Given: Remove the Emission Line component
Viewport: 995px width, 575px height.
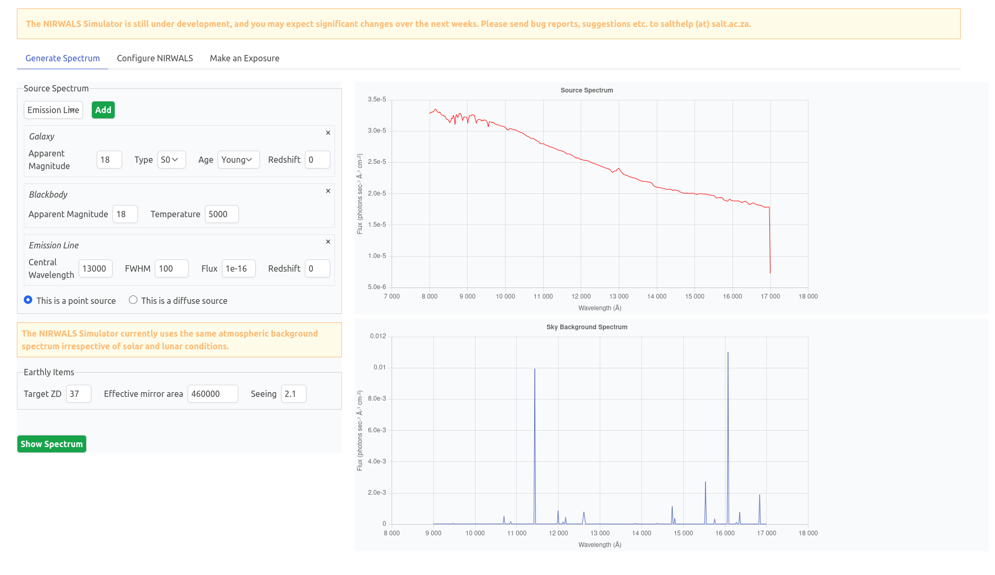Looking at the screenshot, I should pyautogui.click(x=328, y=242).
